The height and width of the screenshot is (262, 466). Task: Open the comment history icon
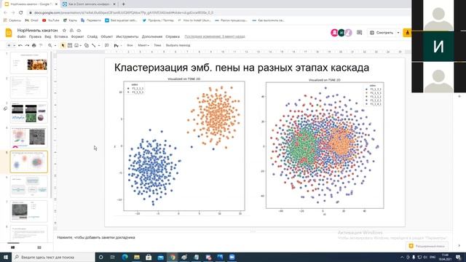[x=359, y=33]
